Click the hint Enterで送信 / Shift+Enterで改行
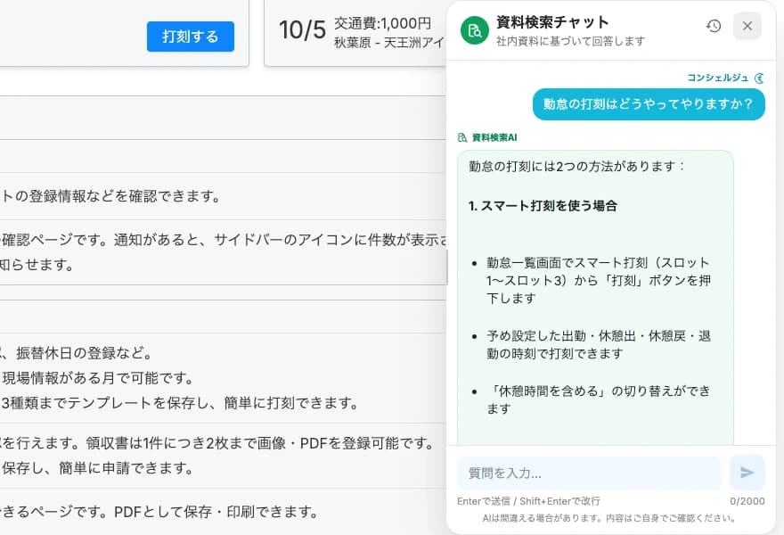This screenshot has height=535, width=784. [528, 501]
